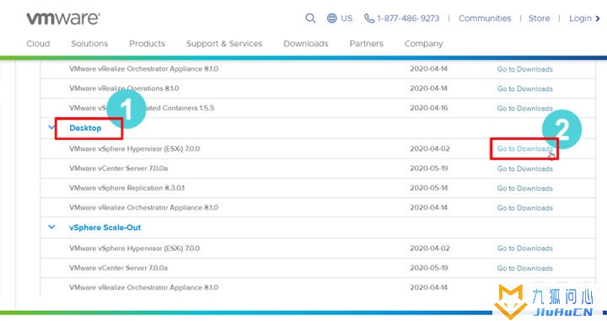Go to Downloads for vRealize Operations 8.1.0

524,89
